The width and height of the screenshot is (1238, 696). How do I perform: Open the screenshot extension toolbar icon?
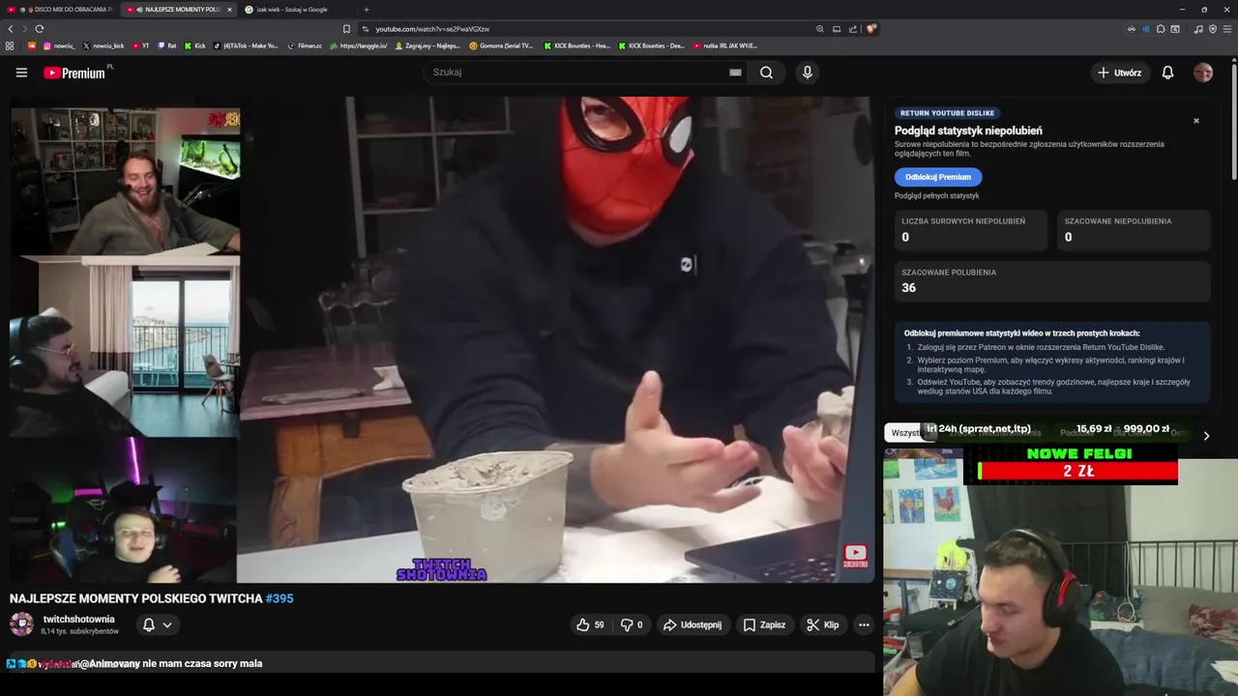click(x=1175, y=29)
